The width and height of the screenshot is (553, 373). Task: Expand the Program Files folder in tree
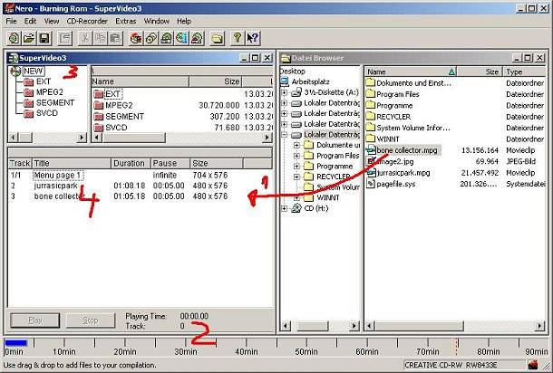(x=296, y=156)
